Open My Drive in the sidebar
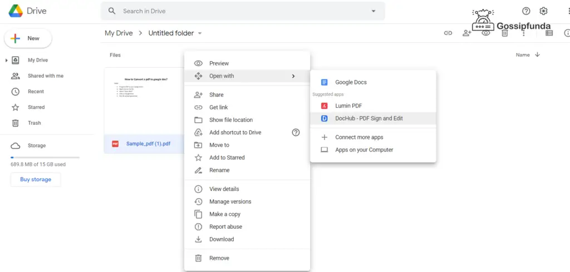570x272 pixels. [38, 60]
